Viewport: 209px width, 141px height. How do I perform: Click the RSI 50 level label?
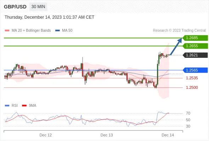[x=188, y=120]
